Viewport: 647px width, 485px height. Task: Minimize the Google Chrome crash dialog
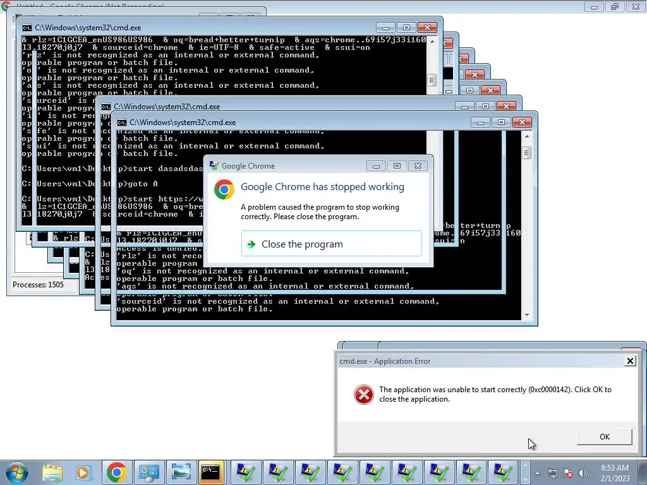point(376,166)
